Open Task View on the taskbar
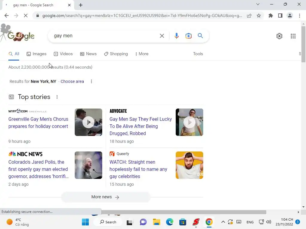Viewport: 306px width, 229px height. click(x=130, y=222)
